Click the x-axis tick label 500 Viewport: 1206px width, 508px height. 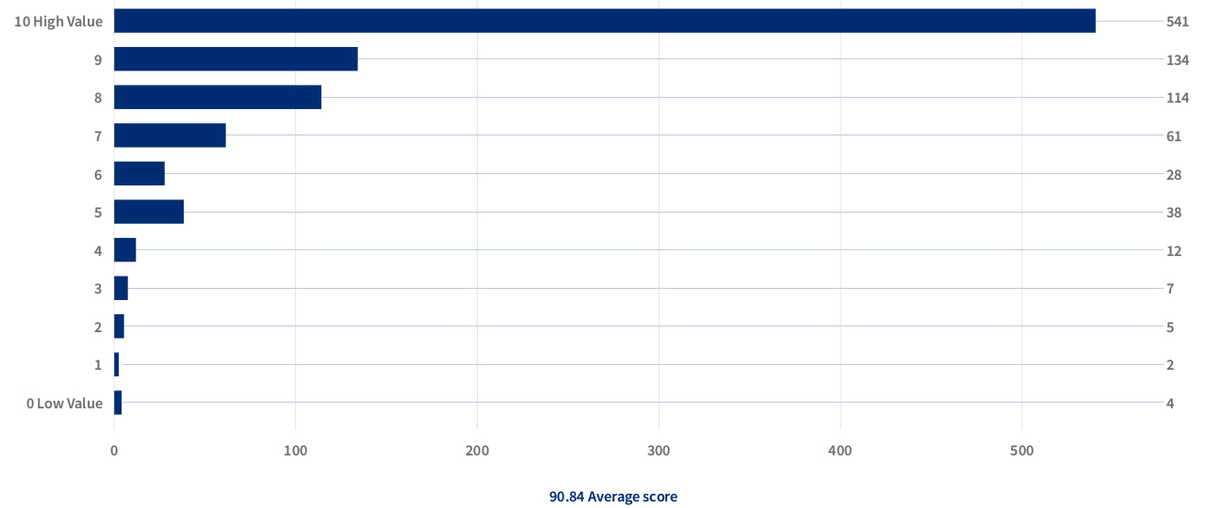click(1021, 451)
